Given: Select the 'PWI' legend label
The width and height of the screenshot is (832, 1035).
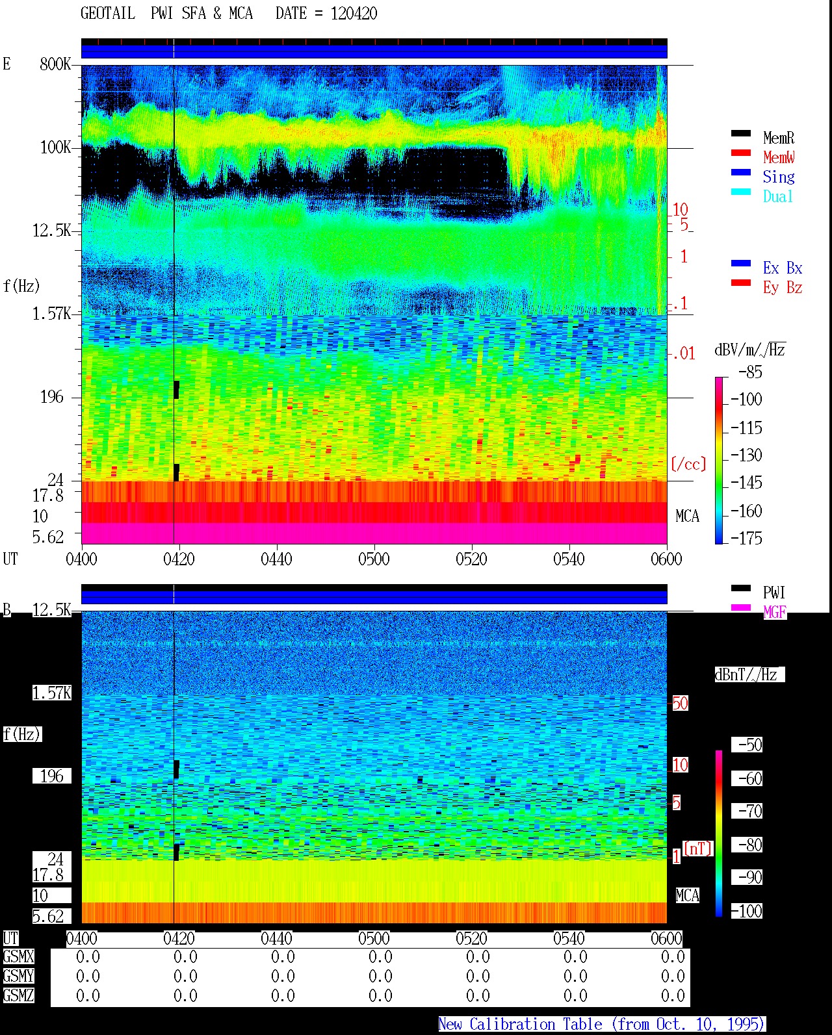Looking at the screenshot, I should click(x=774, y=593).
